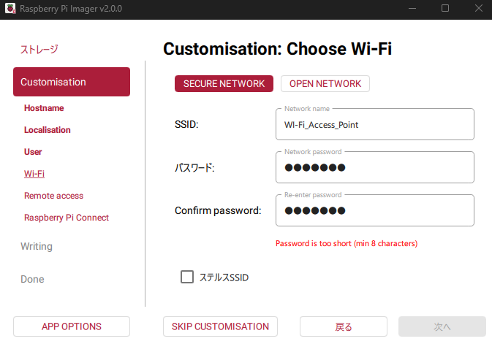492x344 pixels.
Task: Open APP OPTIONS
Action: tap(72, 326)
